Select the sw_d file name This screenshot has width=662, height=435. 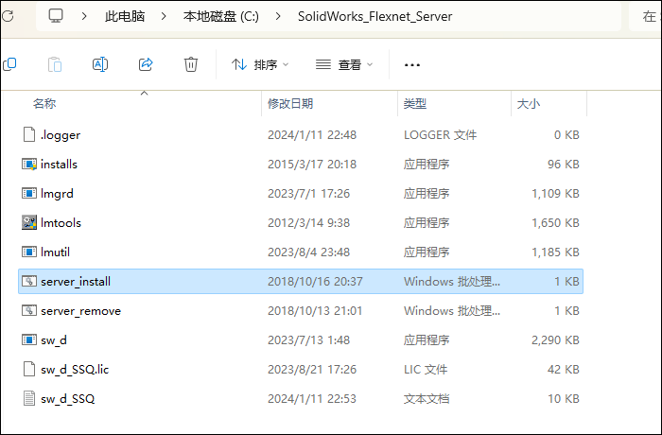(54, 340)
